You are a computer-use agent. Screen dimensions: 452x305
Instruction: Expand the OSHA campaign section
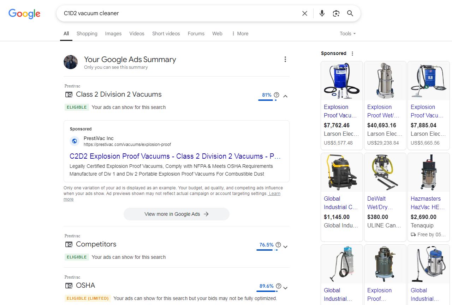[286, 288]
